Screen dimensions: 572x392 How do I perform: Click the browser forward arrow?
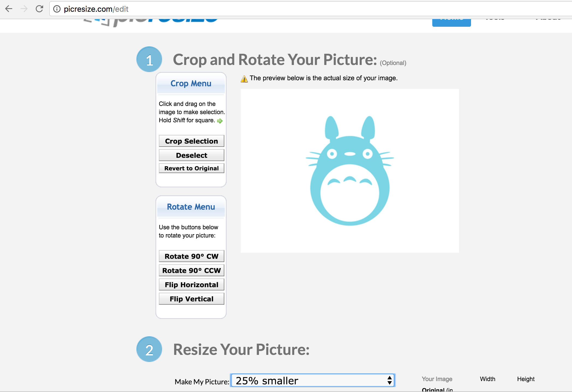24,9
